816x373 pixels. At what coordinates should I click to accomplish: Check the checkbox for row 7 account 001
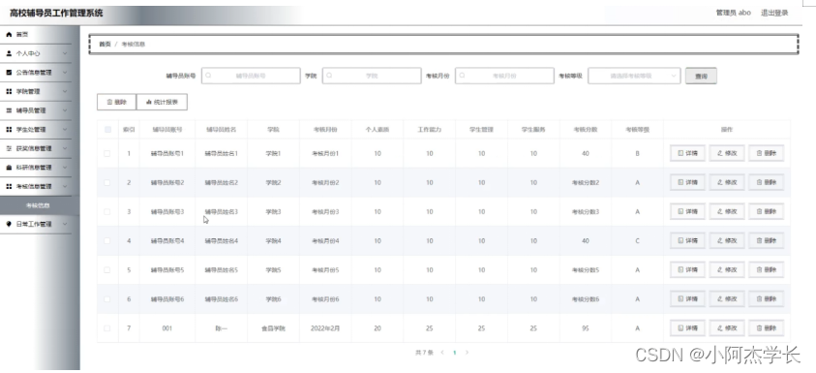pos(107,328)
